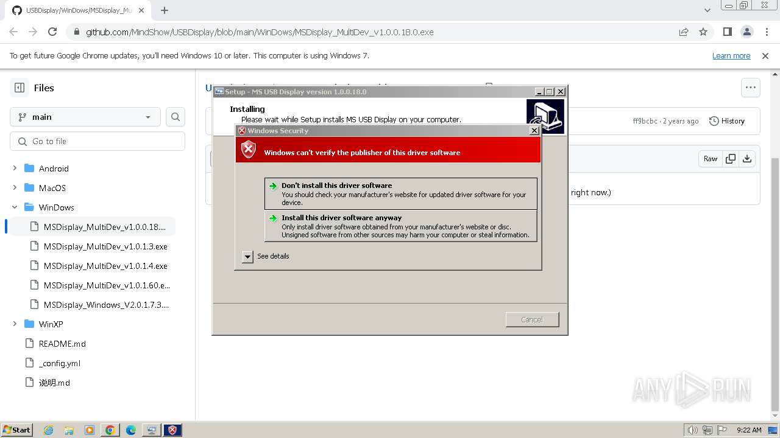The width and height of the screenshot is (780, 438).
Task: Open the tab search chevron
Action: [707, 10]
